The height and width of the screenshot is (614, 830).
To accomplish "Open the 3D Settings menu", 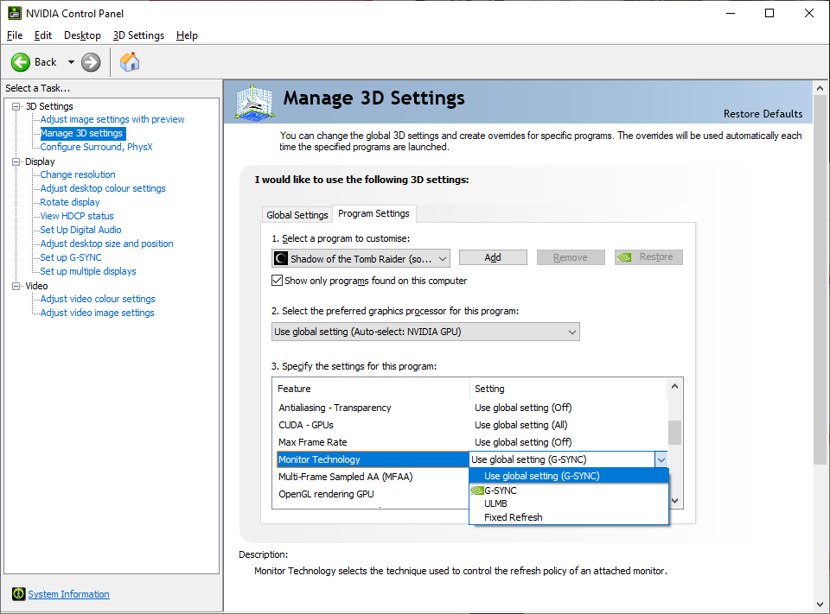I will click(138, 35).
